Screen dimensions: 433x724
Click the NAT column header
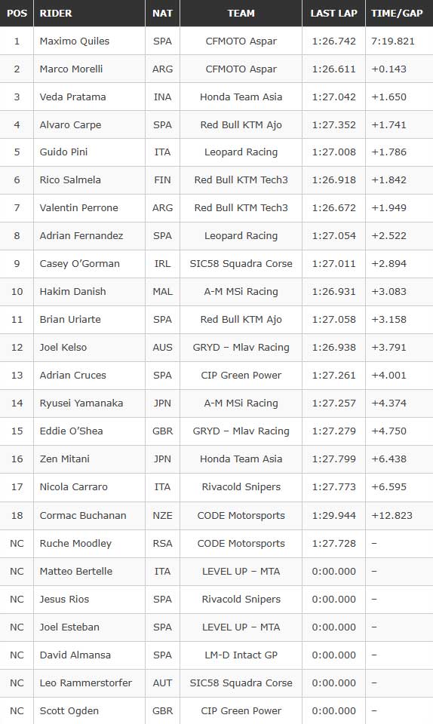(162, 14)
